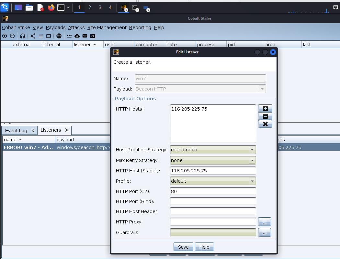
Task: Select 116.205.225.75 in HTTP Hosts list
Action: click(189, 109)
